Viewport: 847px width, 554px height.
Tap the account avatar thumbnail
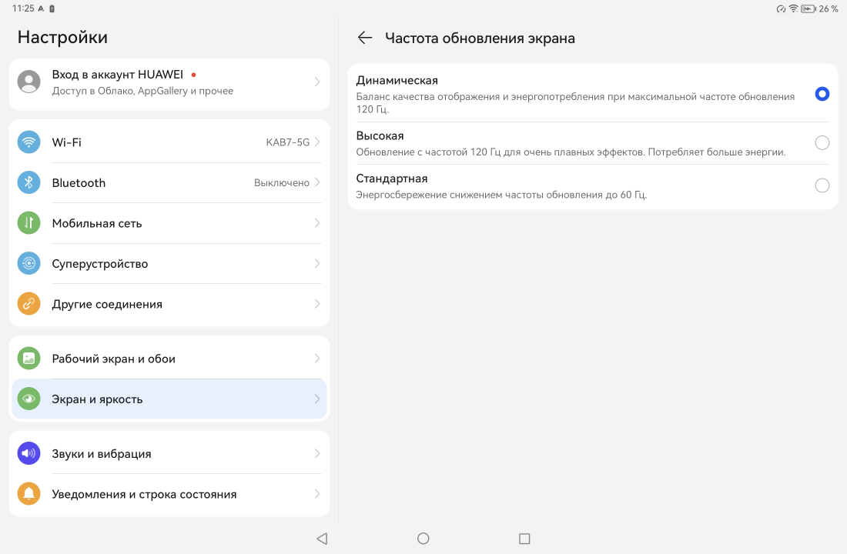pos(28,82)
